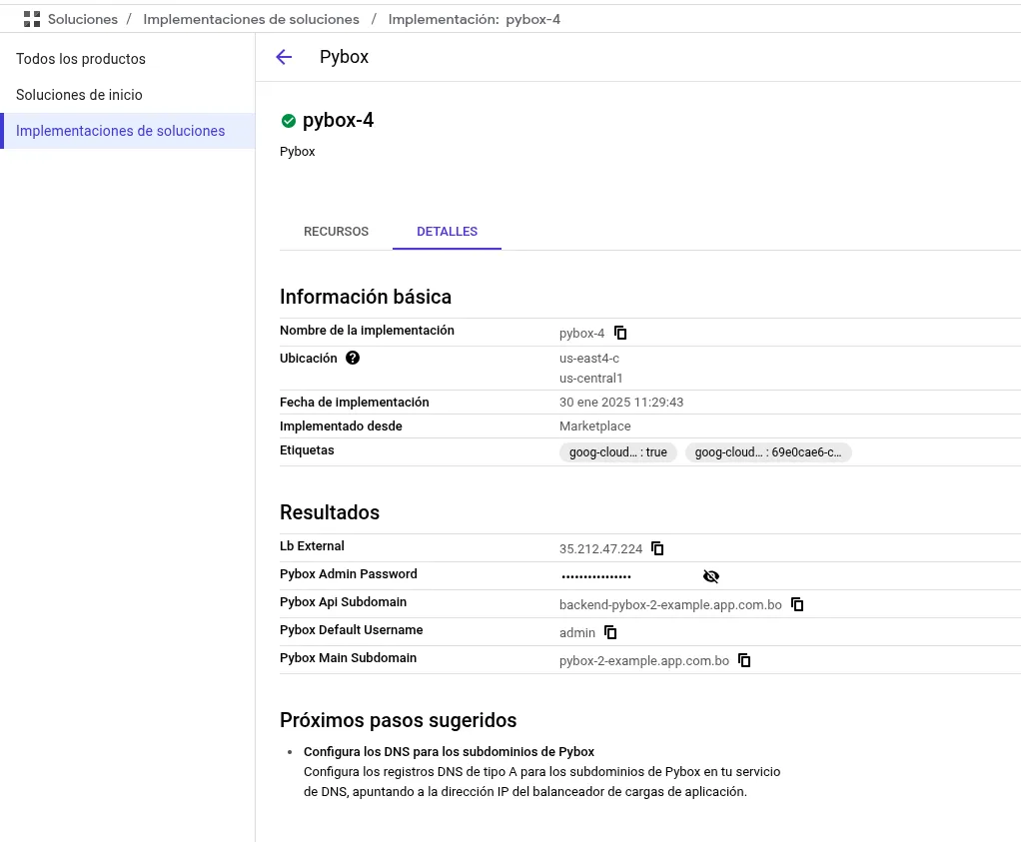Go to Soluciones de inicio
This screenshot has width=1021, height=842.
pos(79,95)
